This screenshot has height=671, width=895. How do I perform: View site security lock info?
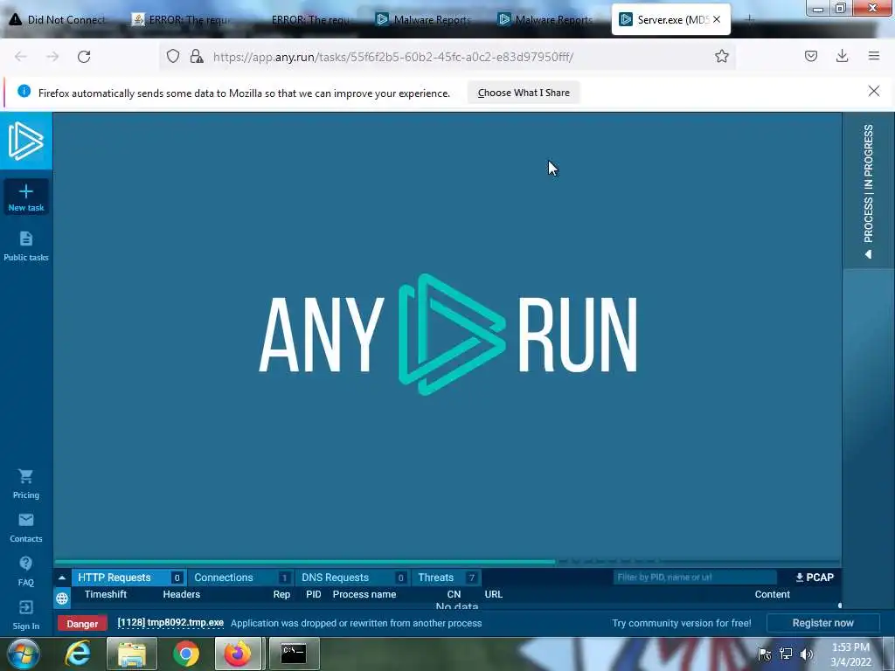tap(197, 56)
